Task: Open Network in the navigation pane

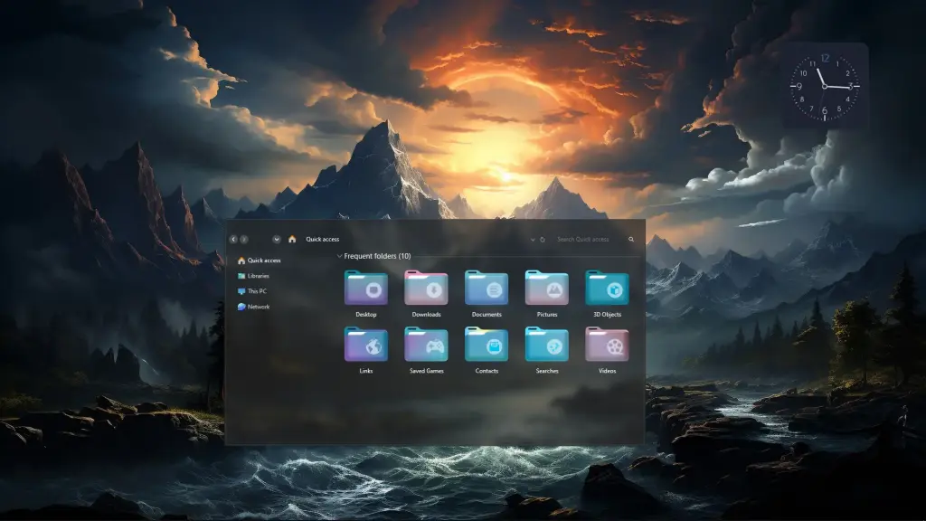Action: click(x=259, y=307)
